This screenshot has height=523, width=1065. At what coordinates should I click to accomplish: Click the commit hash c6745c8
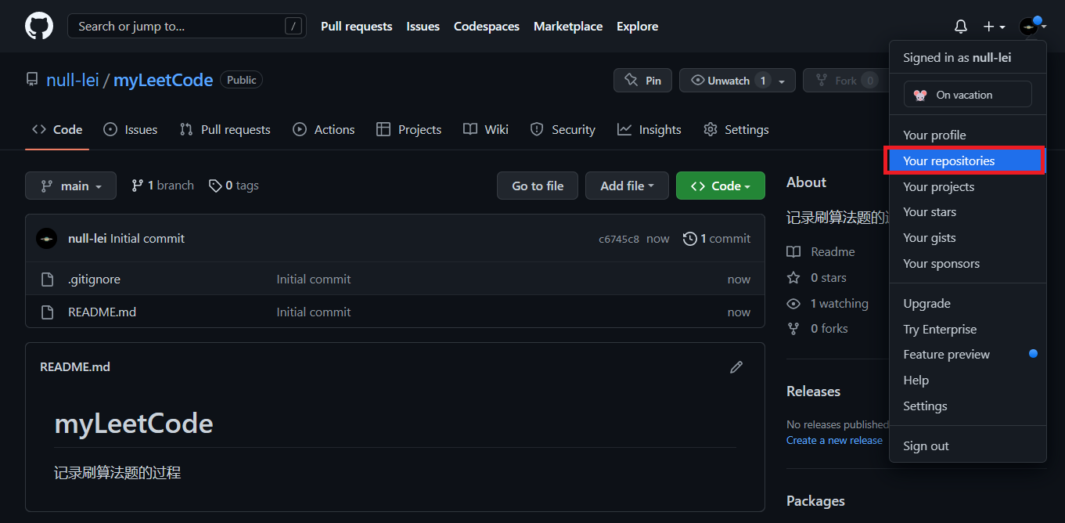point(619,239)
